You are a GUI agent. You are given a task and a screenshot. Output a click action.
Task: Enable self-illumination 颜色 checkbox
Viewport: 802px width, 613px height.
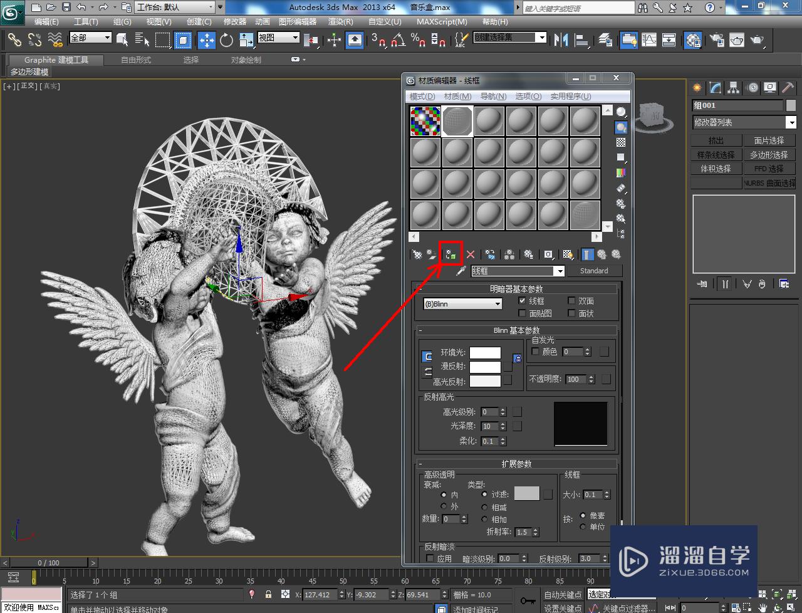(535, 352)
